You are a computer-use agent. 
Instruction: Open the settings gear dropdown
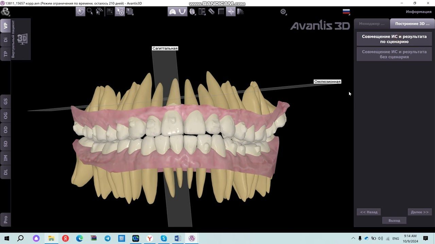tap(283, 12)
